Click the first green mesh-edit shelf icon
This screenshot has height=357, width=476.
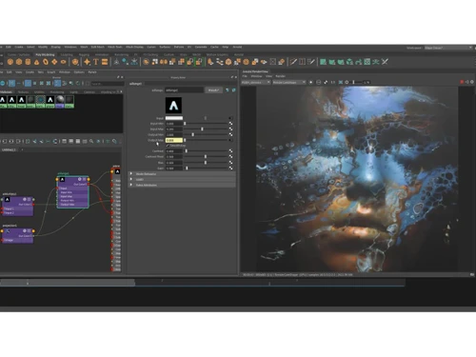click(323, 62)
